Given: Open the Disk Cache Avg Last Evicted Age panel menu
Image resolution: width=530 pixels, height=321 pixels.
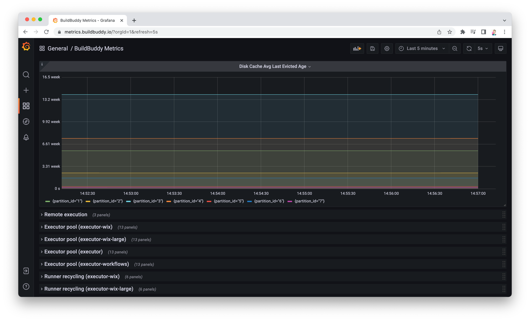Looking at the screenshot, I should tap(275, 67).
